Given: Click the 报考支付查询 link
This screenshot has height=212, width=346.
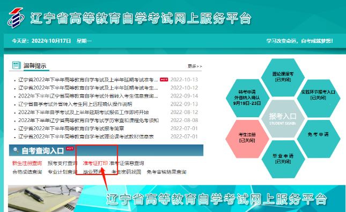Looking at the screenshot, I should (62, 163).
